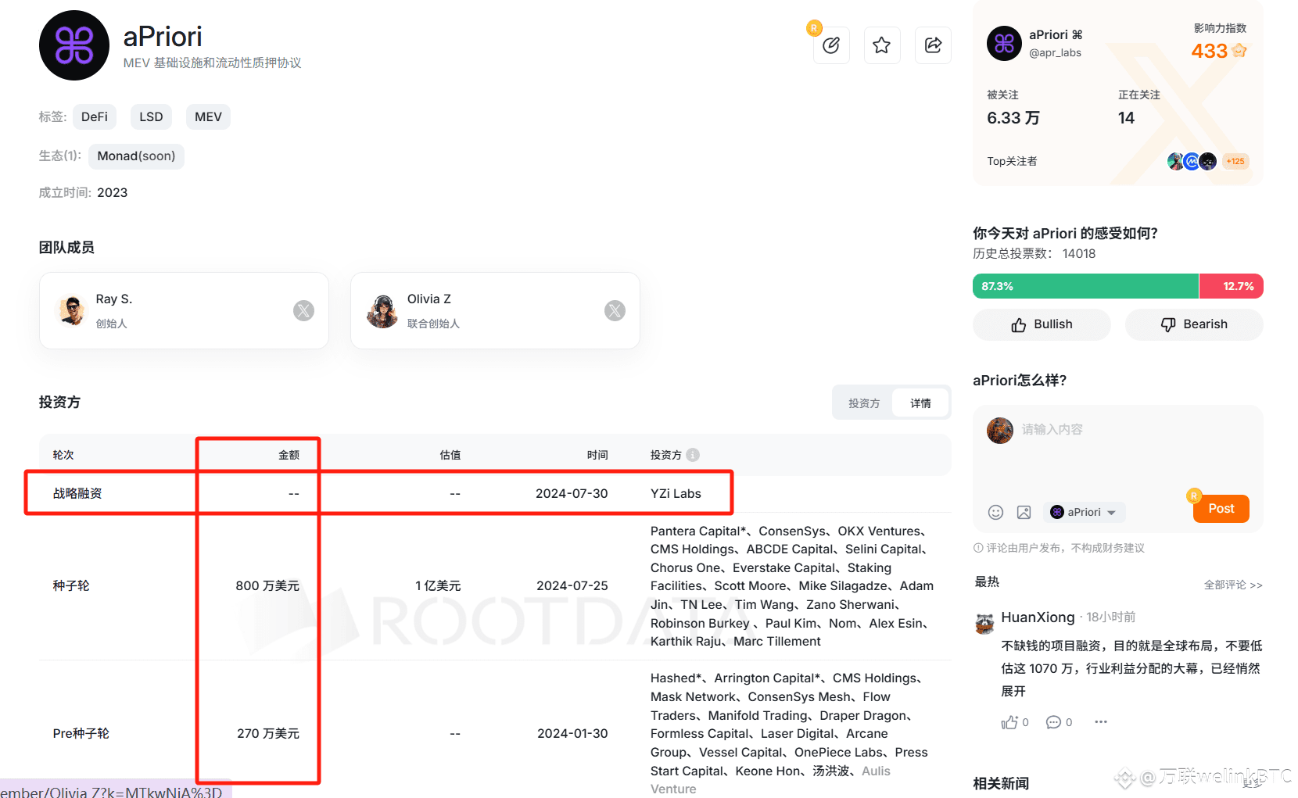
Task: Toggle the star to favorite aPriori
Action: coord(882,45)
